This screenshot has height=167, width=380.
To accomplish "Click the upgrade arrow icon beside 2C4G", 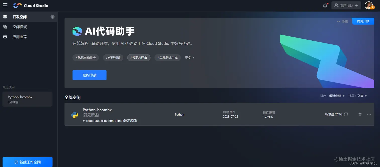I will [346, 114].
